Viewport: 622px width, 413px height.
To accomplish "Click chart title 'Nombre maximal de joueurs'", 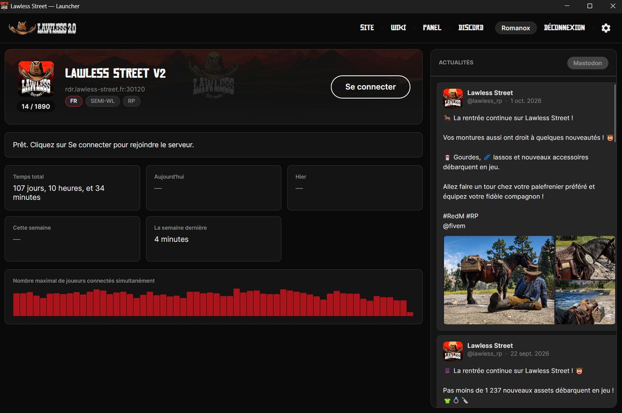I will [84, 281].
